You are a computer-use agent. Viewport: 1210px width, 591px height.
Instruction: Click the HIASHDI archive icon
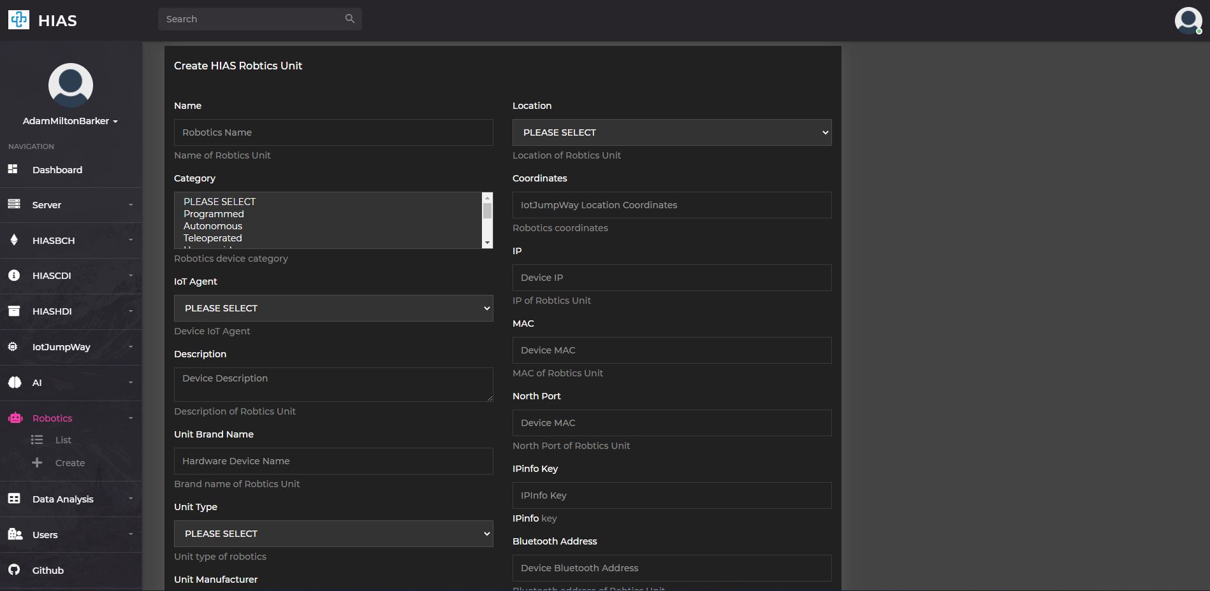(x=14, y=311)
